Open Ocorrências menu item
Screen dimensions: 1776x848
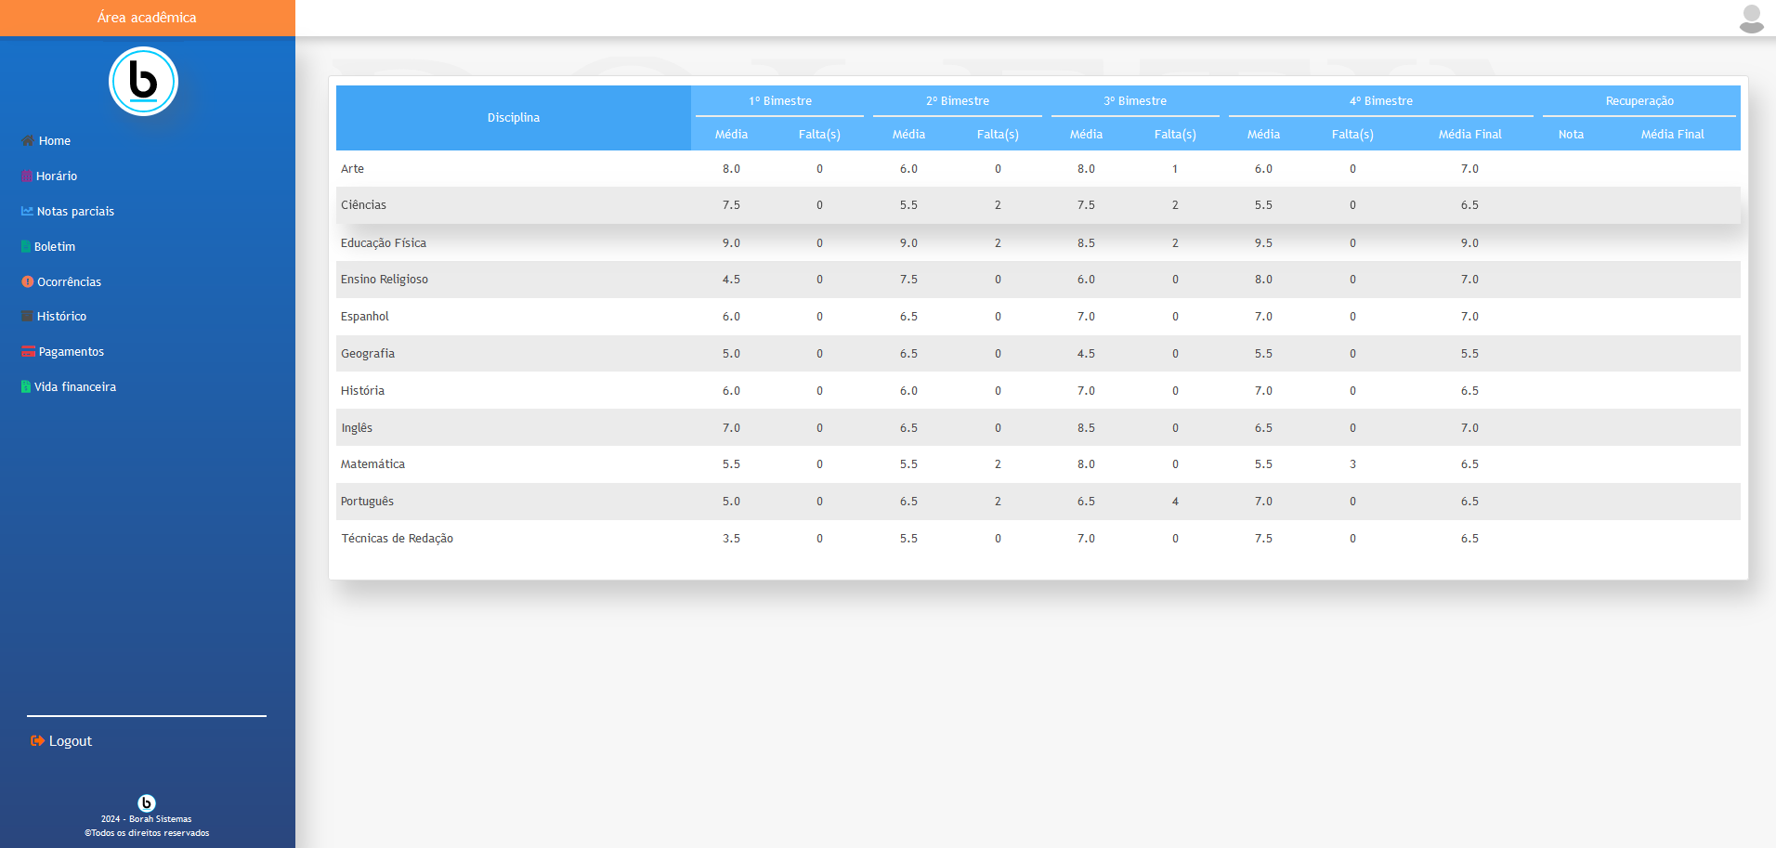coord(61,281)
